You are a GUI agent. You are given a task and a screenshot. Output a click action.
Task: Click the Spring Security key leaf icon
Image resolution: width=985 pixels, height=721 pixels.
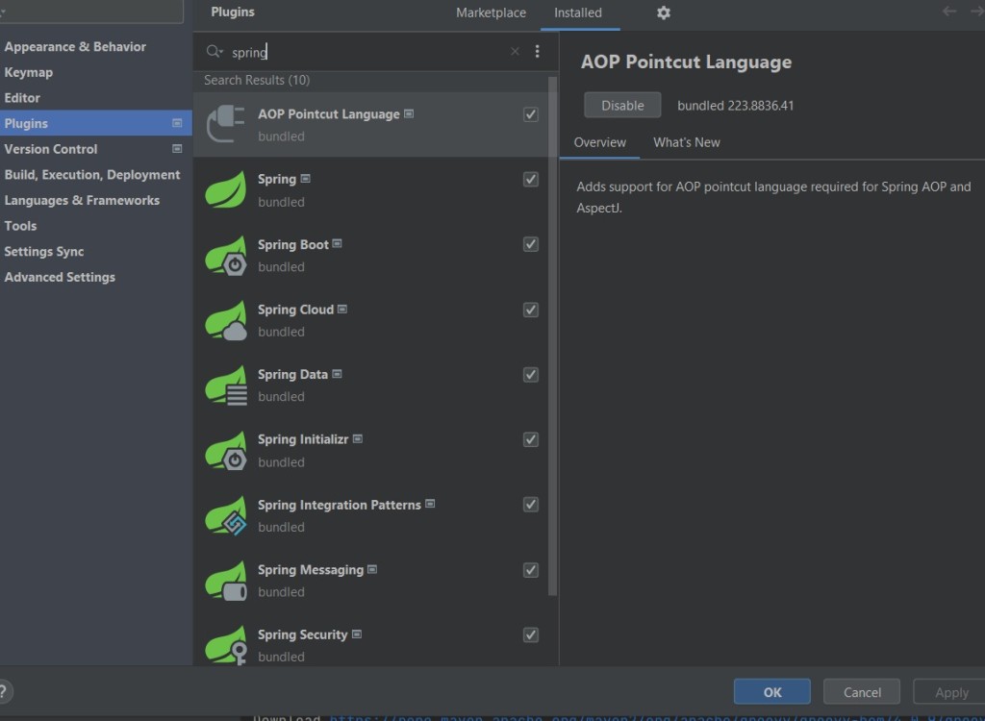coord(226,645)
